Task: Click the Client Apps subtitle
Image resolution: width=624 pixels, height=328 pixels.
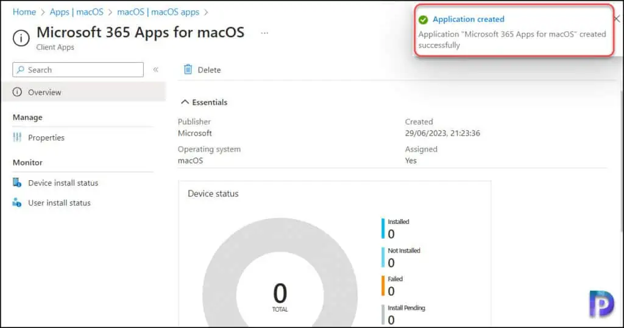Action: (55, 47)
